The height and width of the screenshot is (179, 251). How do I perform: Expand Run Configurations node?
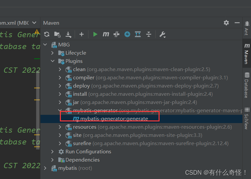[x=52, y=152]
